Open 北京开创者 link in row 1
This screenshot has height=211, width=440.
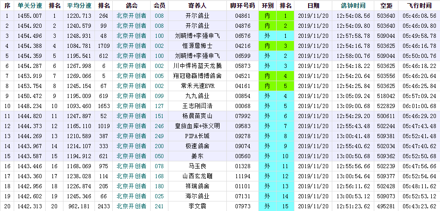coord(131,16)
